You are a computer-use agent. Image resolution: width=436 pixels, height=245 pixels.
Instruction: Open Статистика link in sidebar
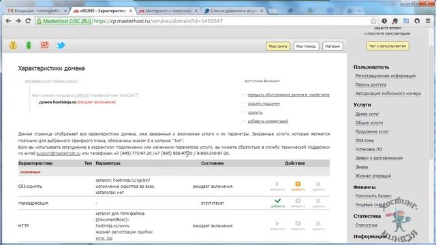point(366,225)
